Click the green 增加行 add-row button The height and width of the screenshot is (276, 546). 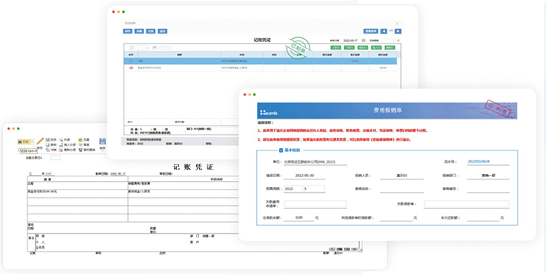[x=363, y=48]
